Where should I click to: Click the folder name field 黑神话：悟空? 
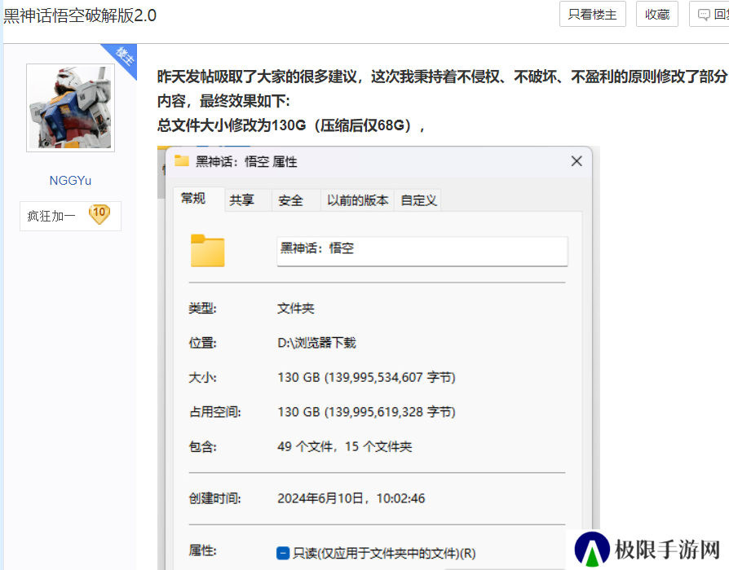tap(422, 251)
